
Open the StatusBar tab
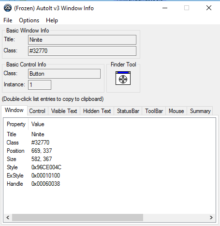(x=128, y=111)
